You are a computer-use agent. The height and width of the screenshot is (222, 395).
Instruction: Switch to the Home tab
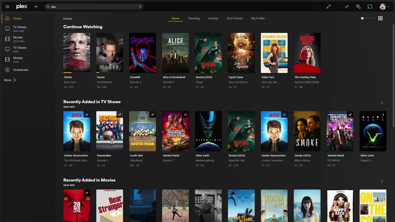tap(176, 18)
